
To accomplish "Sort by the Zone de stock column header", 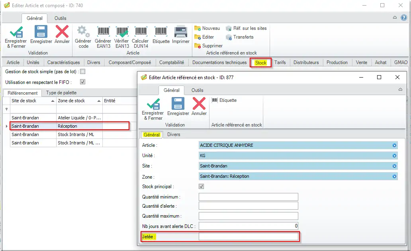I will point(79,101).
